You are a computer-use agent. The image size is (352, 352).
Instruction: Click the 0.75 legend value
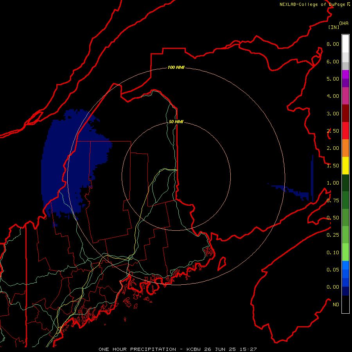[x=333, y=201]
